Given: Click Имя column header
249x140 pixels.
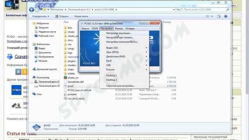Looking at the screenshot, I should point(66,22).
